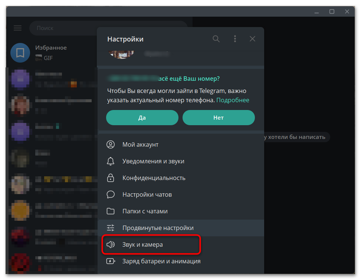Open the hamburger main menu
Viewport: 361px width, 280px height.
pos(17,28)
